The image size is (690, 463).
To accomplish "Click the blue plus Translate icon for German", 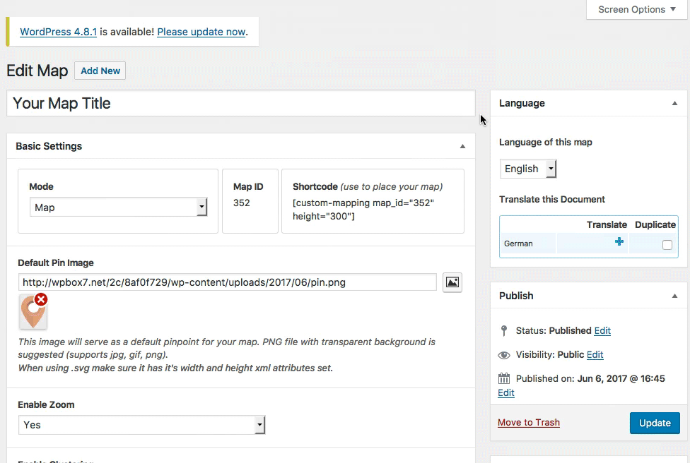I will click(619, 242).
